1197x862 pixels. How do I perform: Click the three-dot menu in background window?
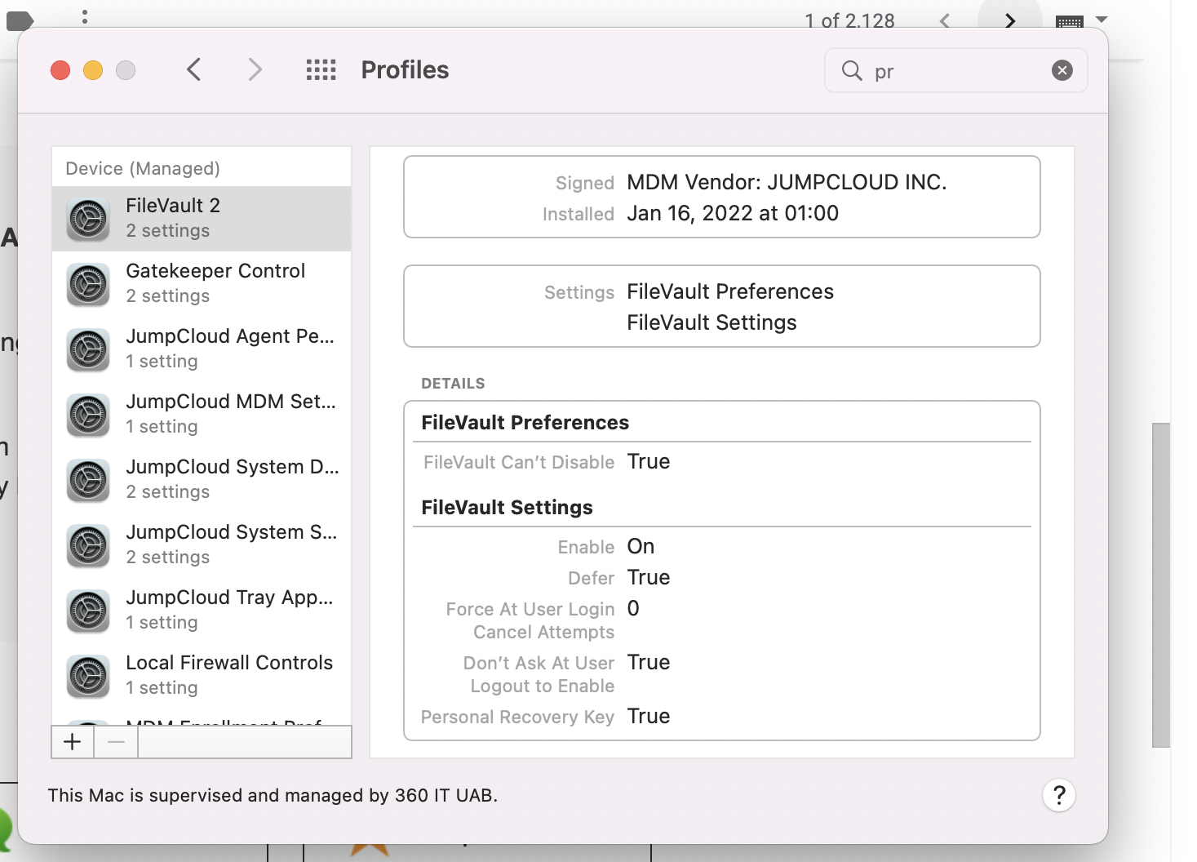click(x=85, y=16)
